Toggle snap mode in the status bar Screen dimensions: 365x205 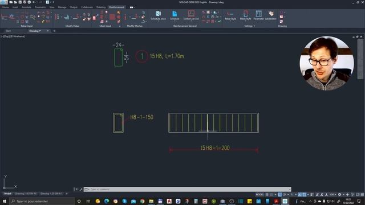click(271, 195)
